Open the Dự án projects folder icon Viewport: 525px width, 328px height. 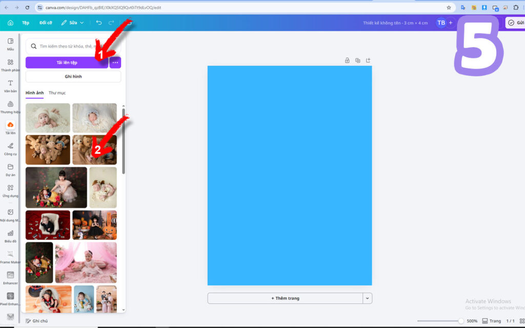point(10,170)
